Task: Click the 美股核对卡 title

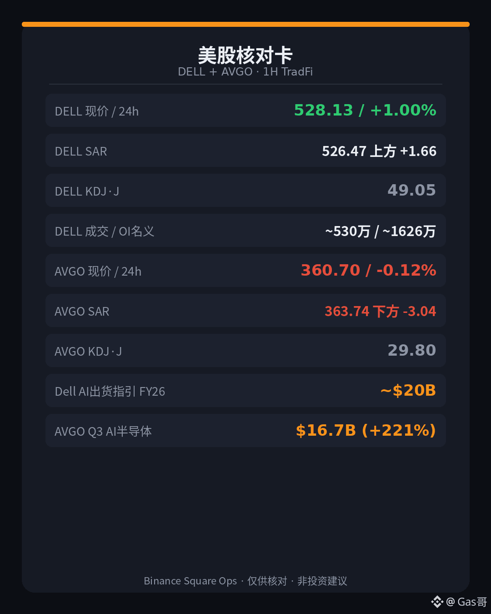Action: (245, 55)
